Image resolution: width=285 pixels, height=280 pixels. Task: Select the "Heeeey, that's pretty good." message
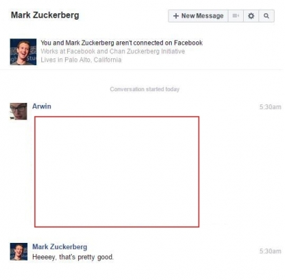73,257
